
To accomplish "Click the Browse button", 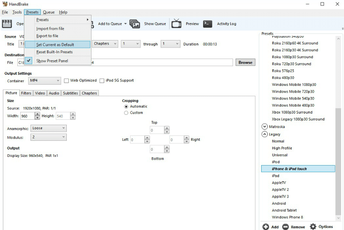I will click(x=246, y=62).
